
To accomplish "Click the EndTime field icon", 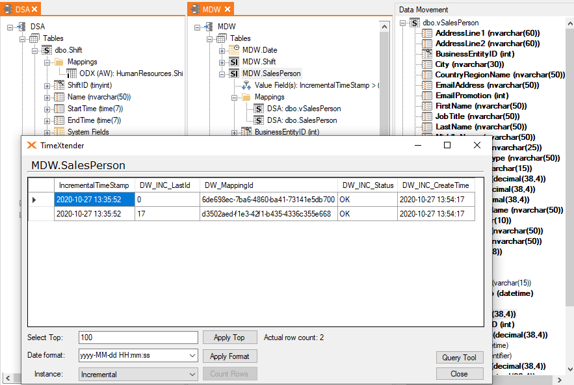I will 59,120.
